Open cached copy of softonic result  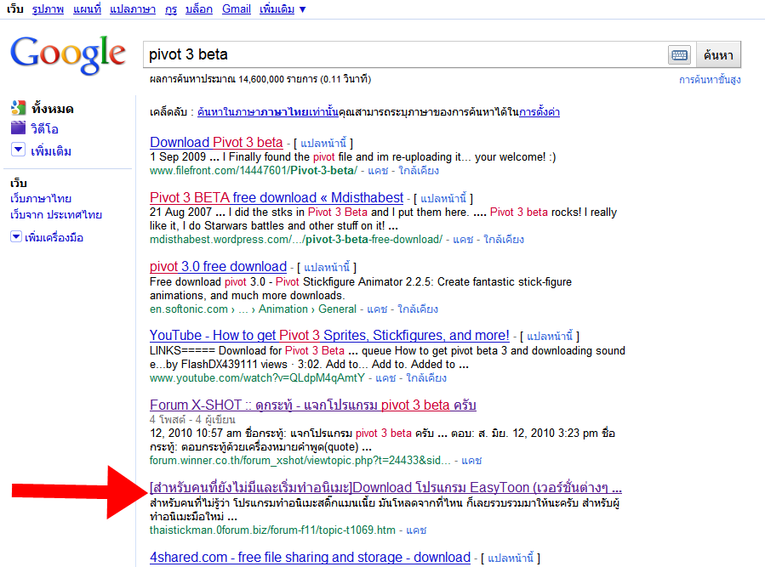tap(377, 309)
